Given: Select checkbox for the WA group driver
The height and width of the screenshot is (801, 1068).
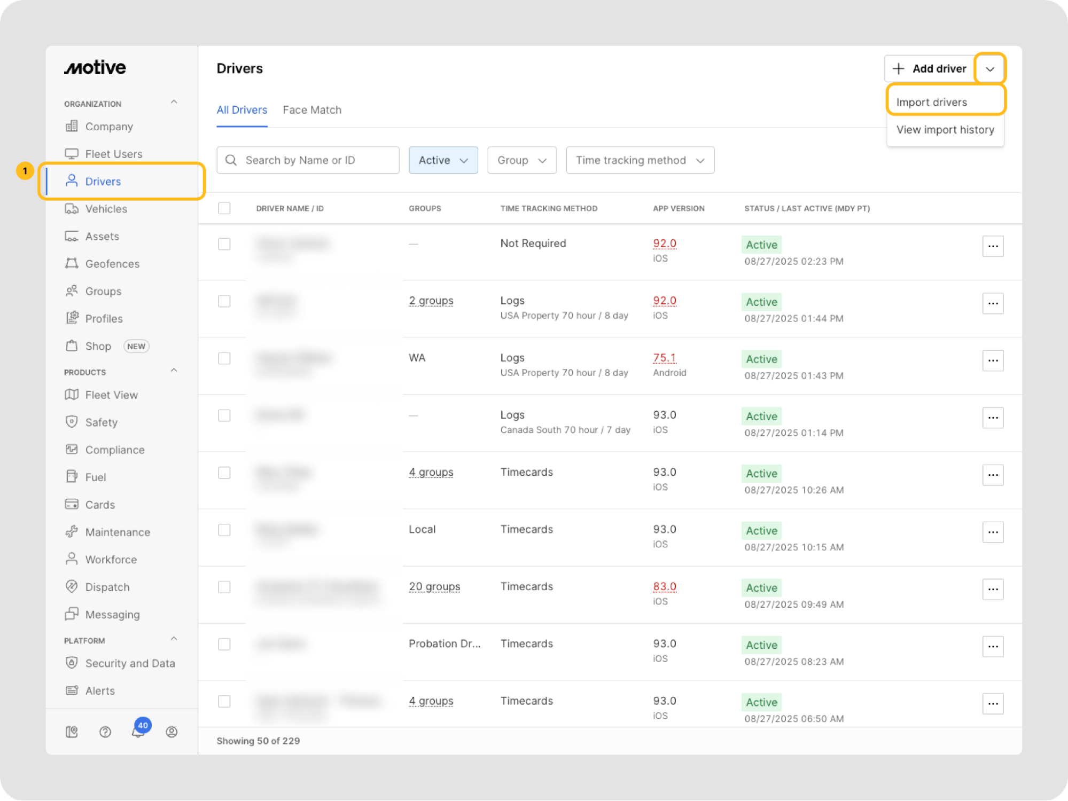Looking at the screenshot, I should [224, 358].
